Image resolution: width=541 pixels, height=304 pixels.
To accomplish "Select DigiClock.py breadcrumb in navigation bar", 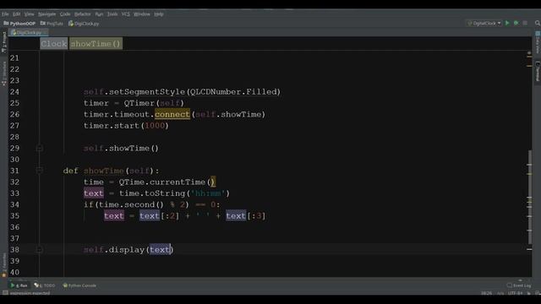I will pyautogui.click(x=84, y=24).
